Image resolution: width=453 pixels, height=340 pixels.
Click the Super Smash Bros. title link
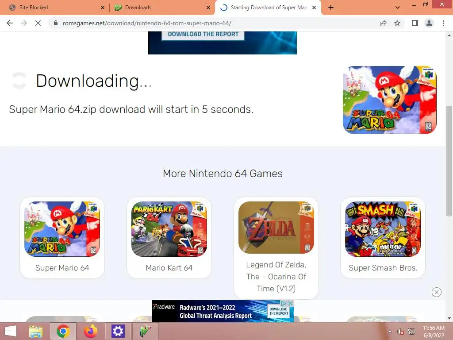(x=383, y=268)
